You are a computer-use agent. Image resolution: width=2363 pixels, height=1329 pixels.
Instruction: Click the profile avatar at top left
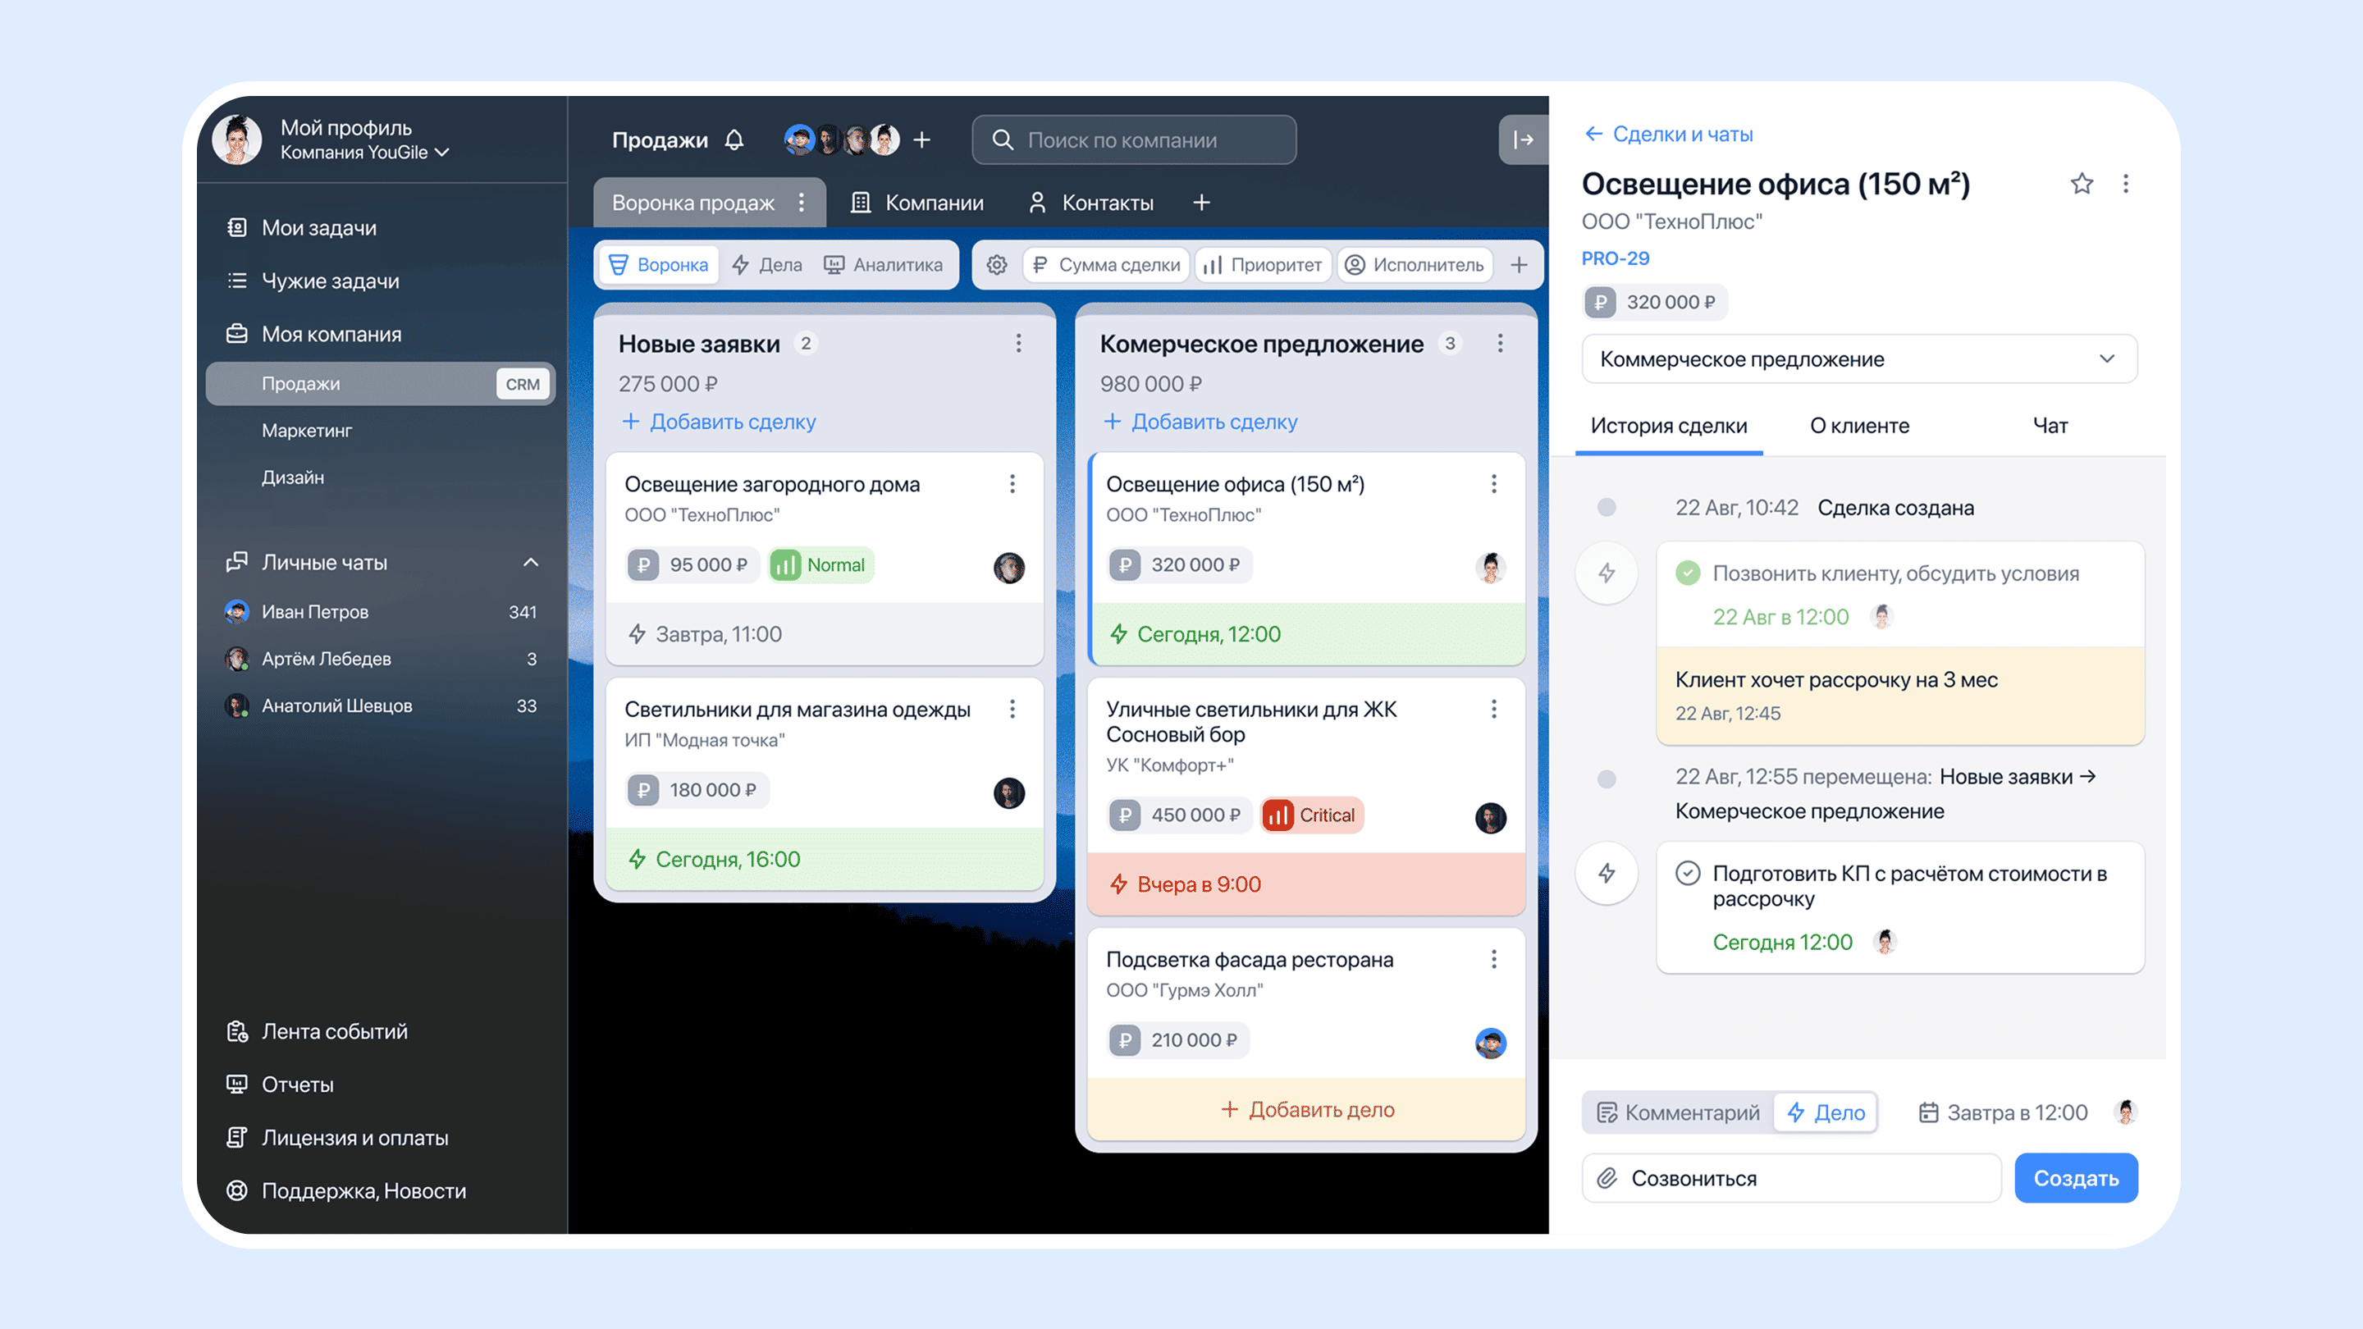(236, 139)
